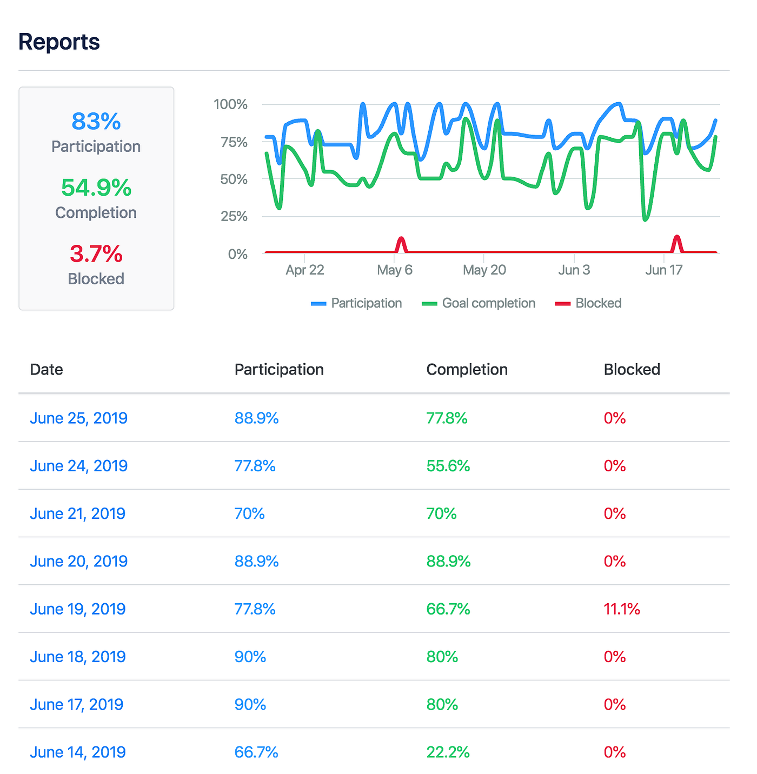The height and width of the screenshot is (774, 757).
Task: Select the Reports page heading
Action: (x=58, y=42)
